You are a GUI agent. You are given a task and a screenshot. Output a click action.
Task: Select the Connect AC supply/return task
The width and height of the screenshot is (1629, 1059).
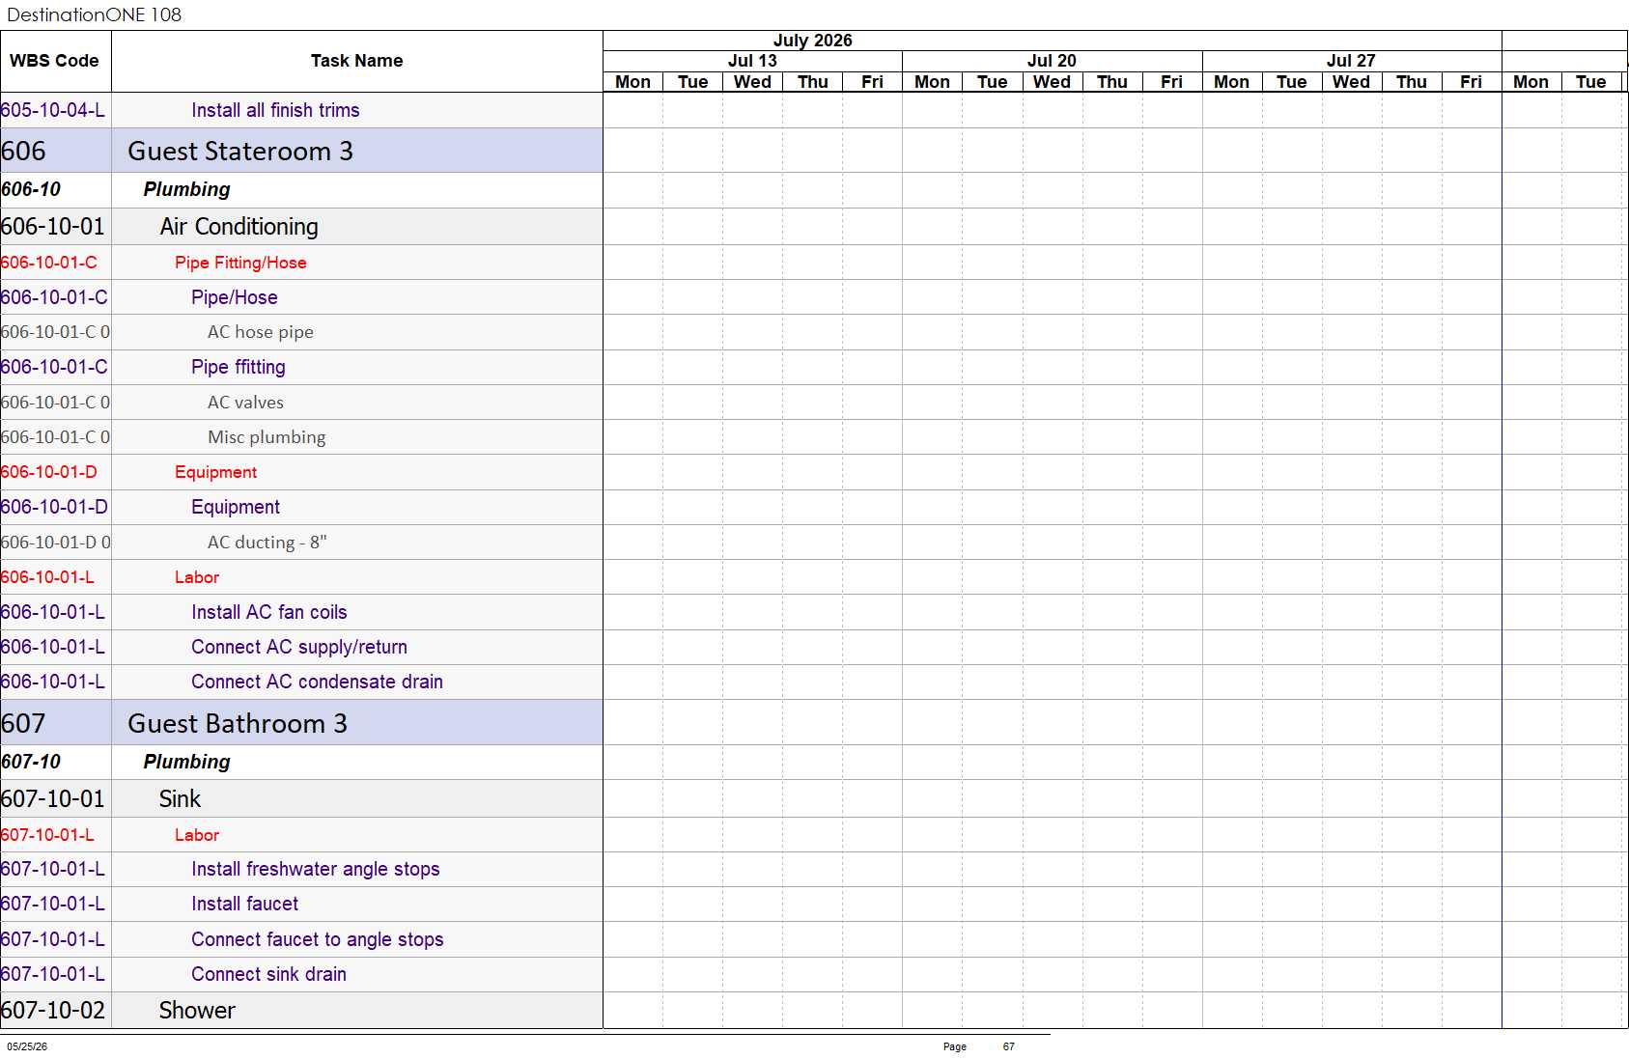point(299,647)
